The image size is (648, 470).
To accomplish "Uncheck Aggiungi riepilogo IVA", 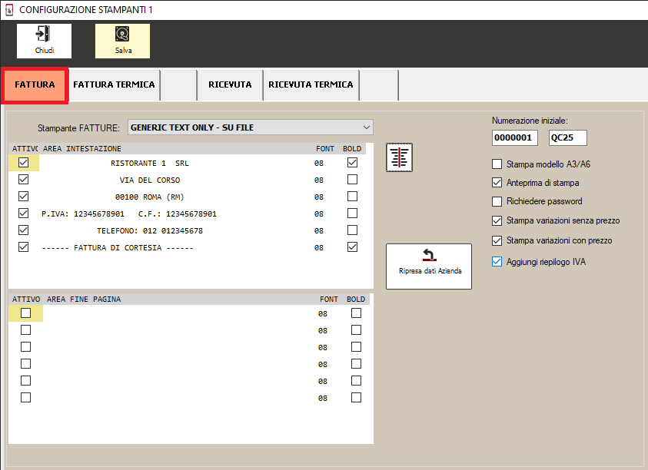I will 497,262.
